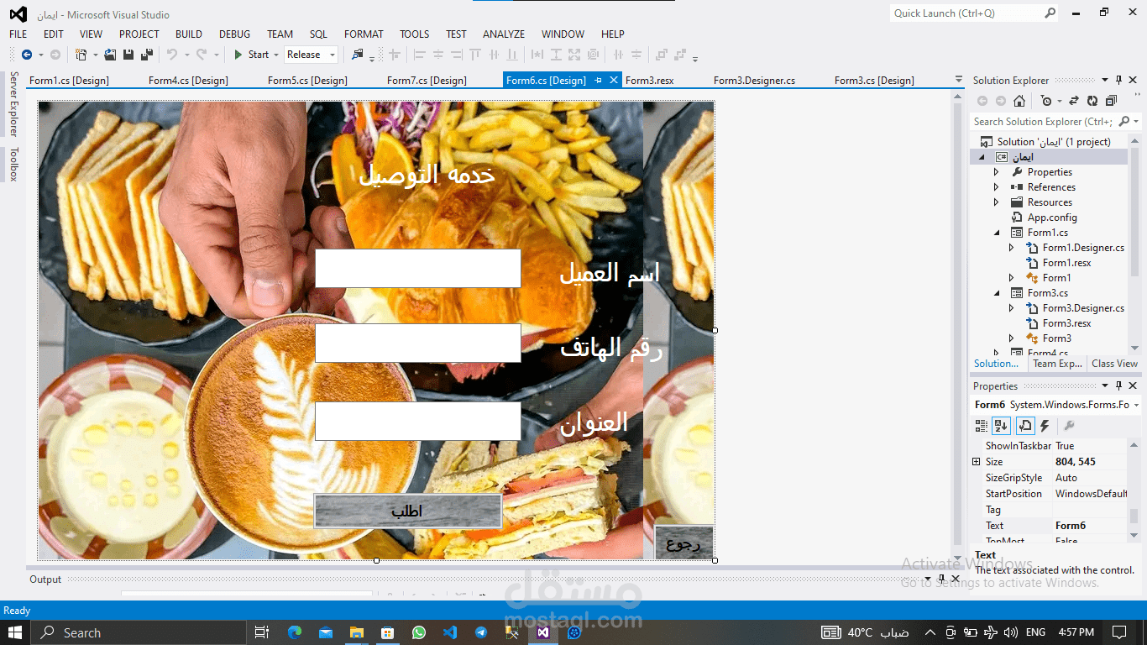Expand the Resources folder node
This screenshot has height=645, width=1147.
(x=996, y=202)
